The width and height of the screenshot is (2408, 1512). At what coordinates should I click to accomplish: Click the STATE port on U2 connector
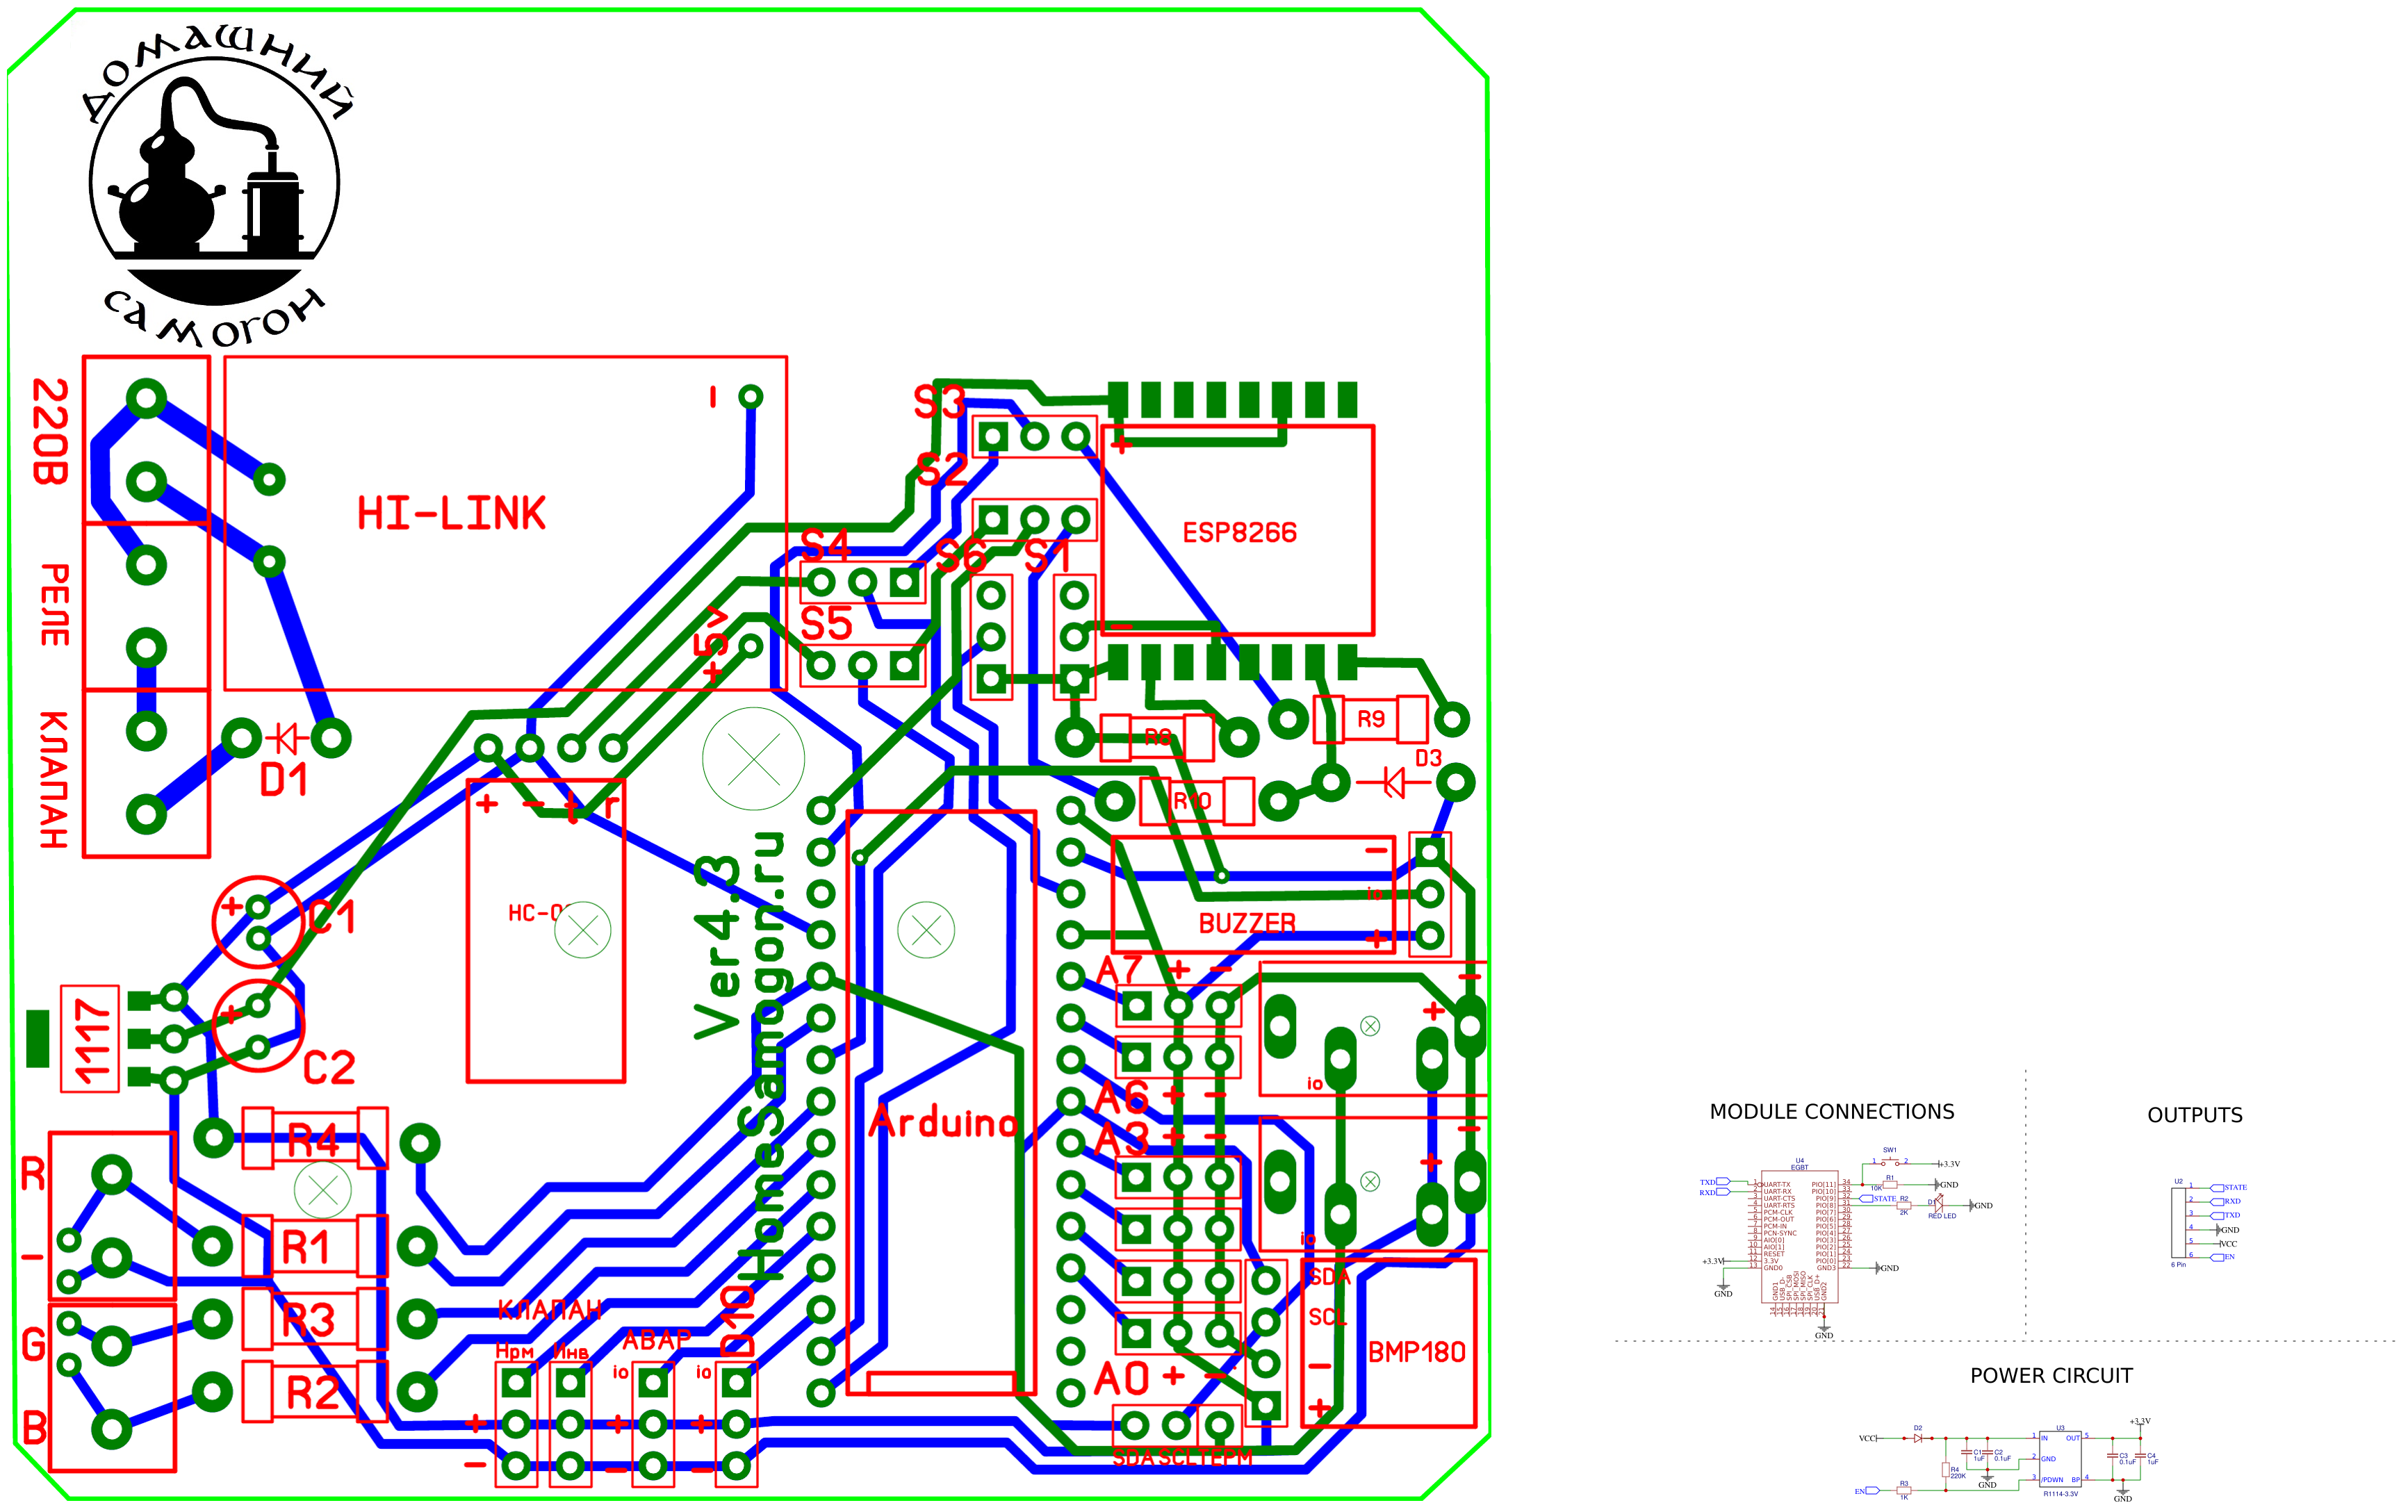2230,1188
